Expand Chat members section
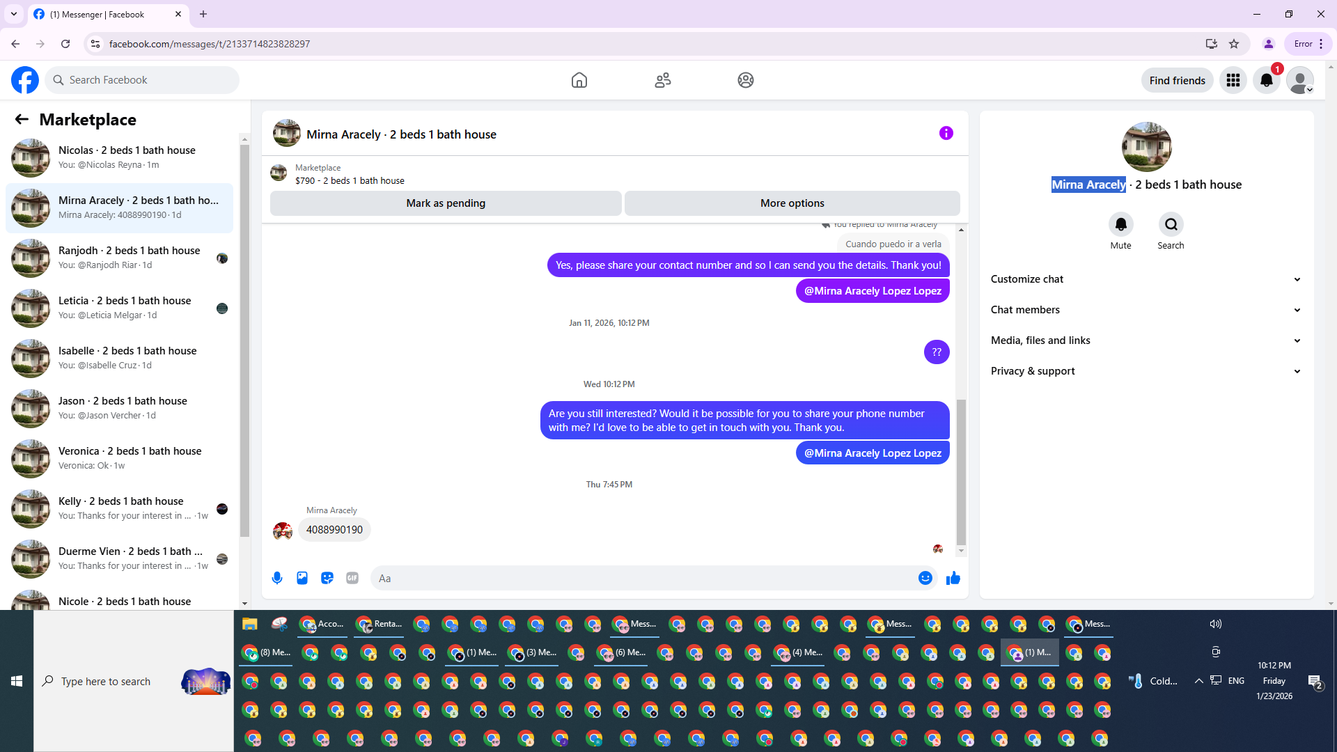 pos(1146,310)
